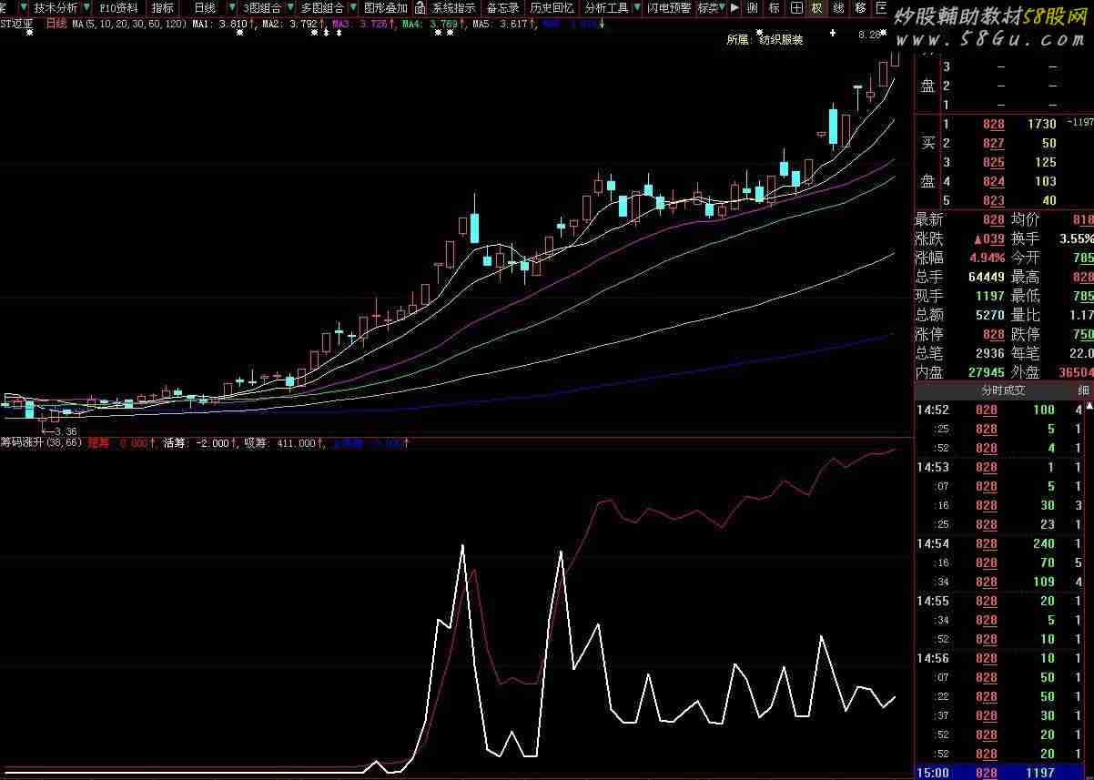This screenshot has height=780, width=1094.
Task: Open 系统指示 system indicators
Action: pyautogui.click(x=453, y=7)
